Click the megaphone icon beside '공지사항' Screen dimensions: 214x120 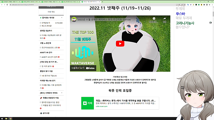(x=41, y=113)
